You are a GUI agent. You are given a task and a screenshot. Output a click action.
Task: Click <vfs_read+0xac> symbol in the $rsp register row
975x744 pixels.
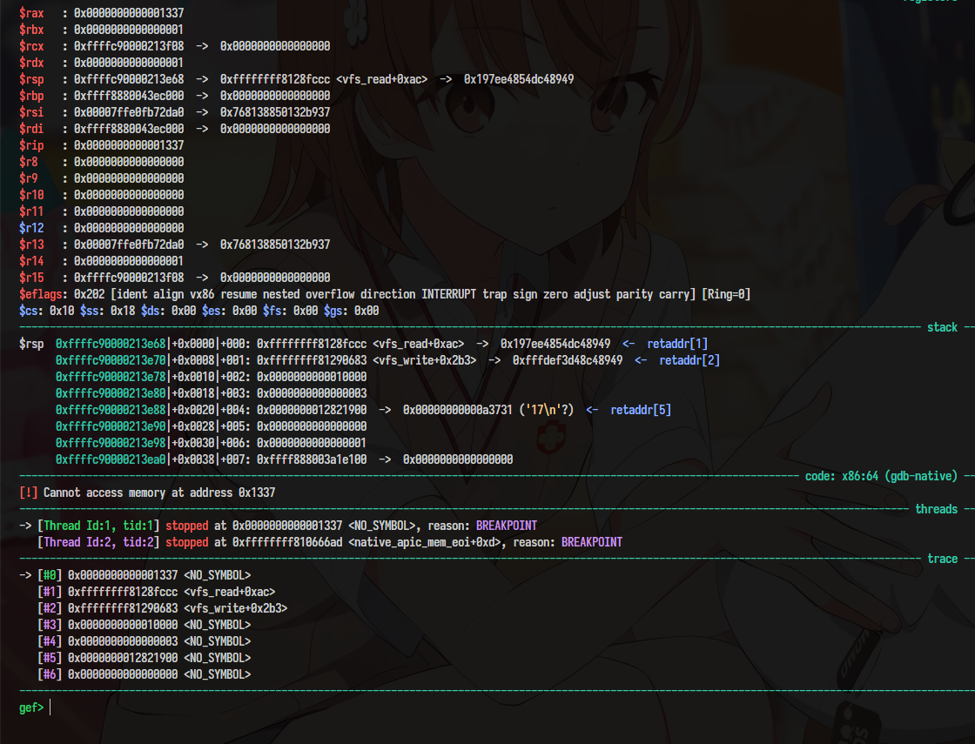point(382,79)
